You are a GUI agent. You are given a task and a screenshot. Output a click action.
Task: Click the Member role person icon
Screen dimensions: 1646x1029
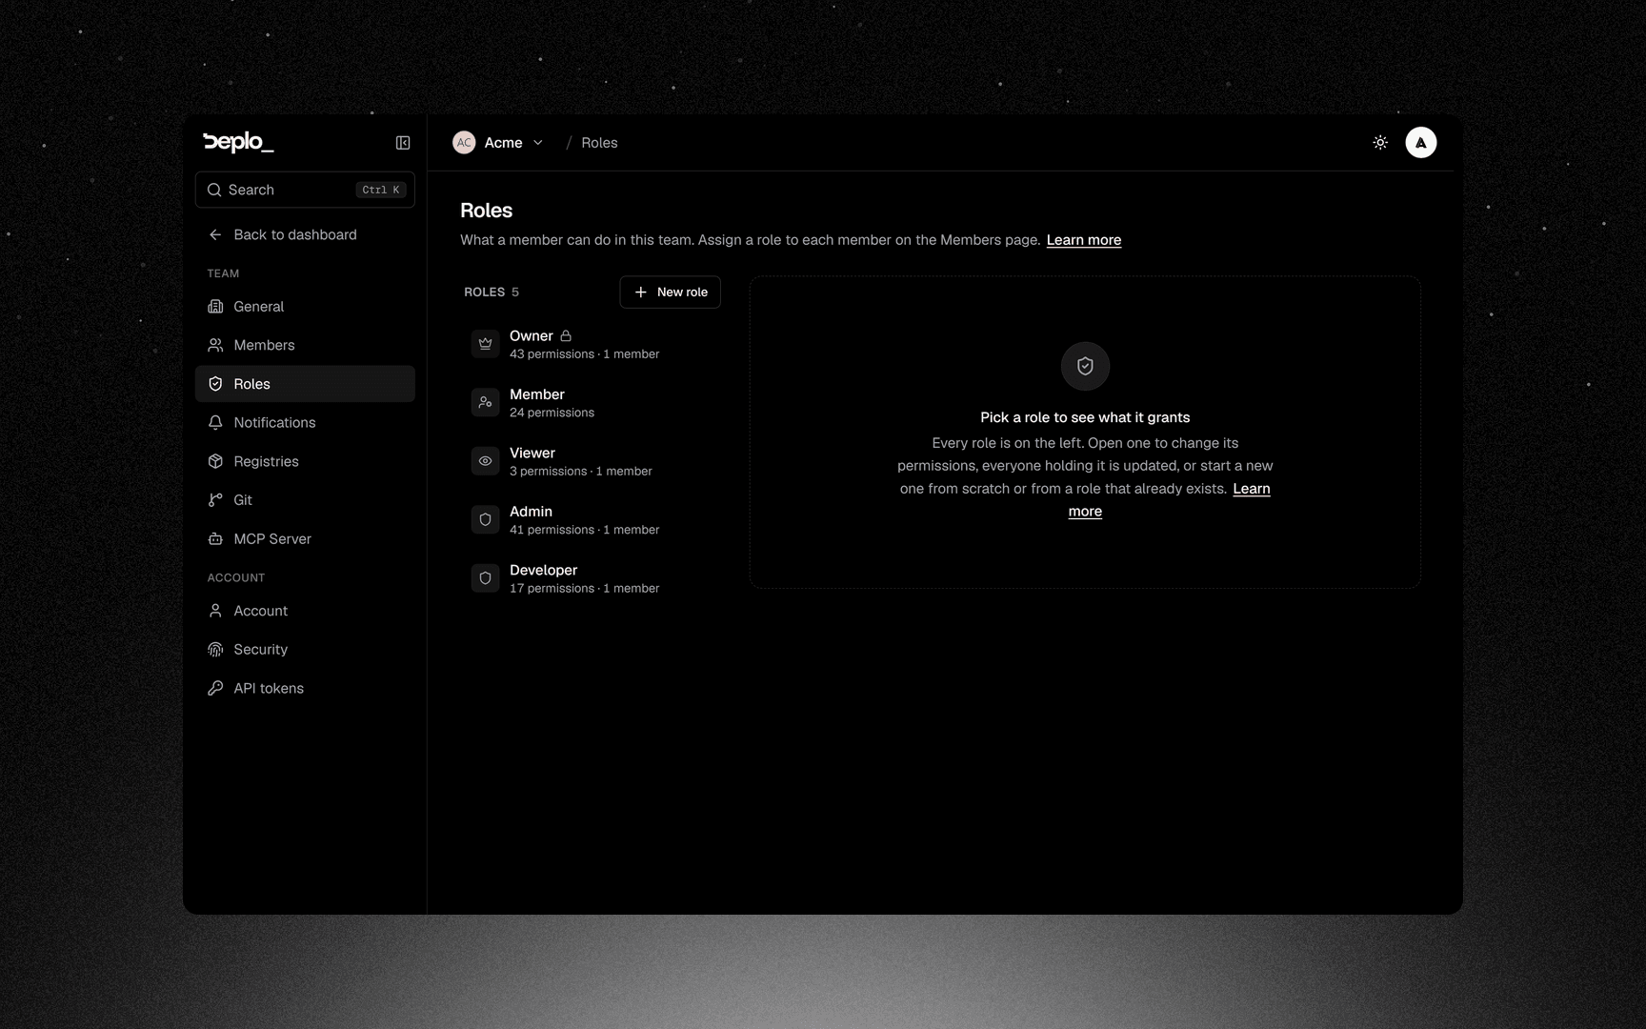pyautogui.click(x=485, y=403)
